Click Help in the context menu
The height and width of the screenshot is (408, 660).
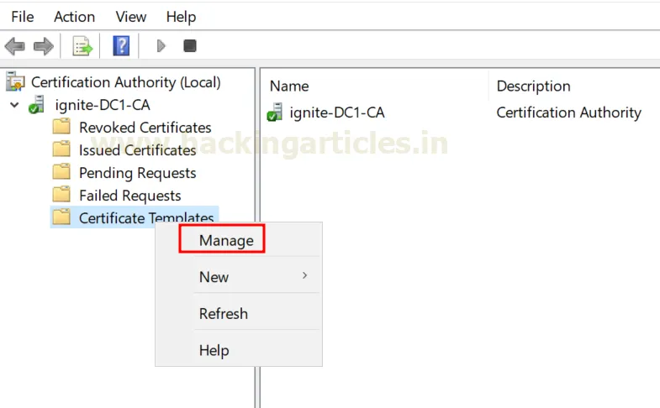pos(214,350)
